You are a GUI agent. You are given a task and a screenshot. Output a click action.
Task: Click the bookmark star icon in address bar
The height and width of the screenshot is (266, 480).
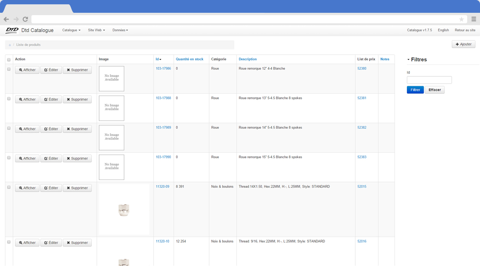pyautogui.click(x=461, y=19)
